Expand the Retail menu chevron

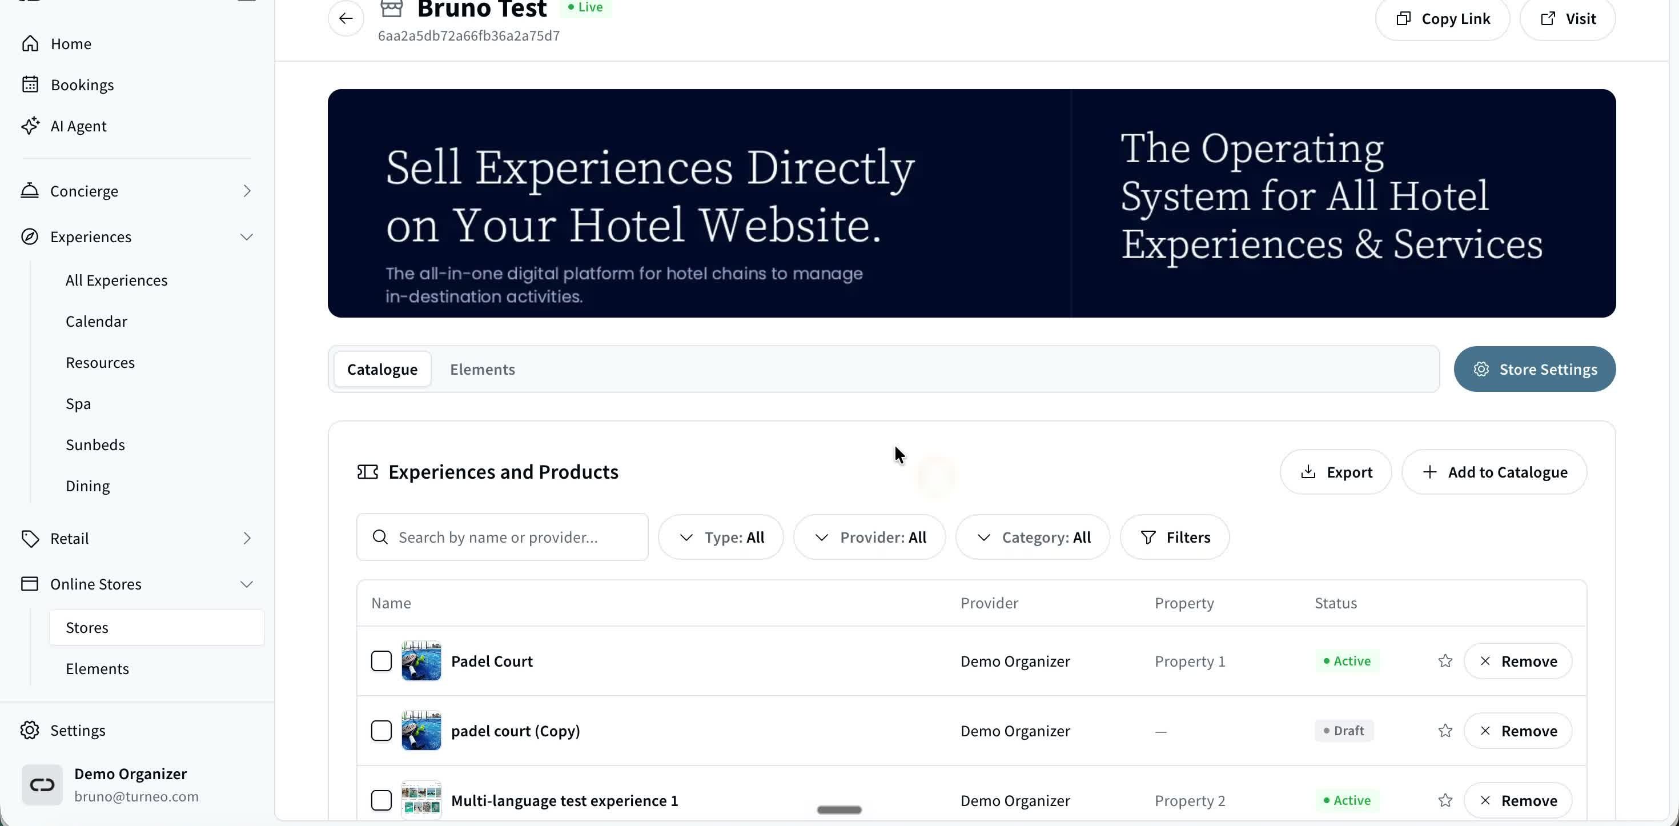tap(247, 539)
